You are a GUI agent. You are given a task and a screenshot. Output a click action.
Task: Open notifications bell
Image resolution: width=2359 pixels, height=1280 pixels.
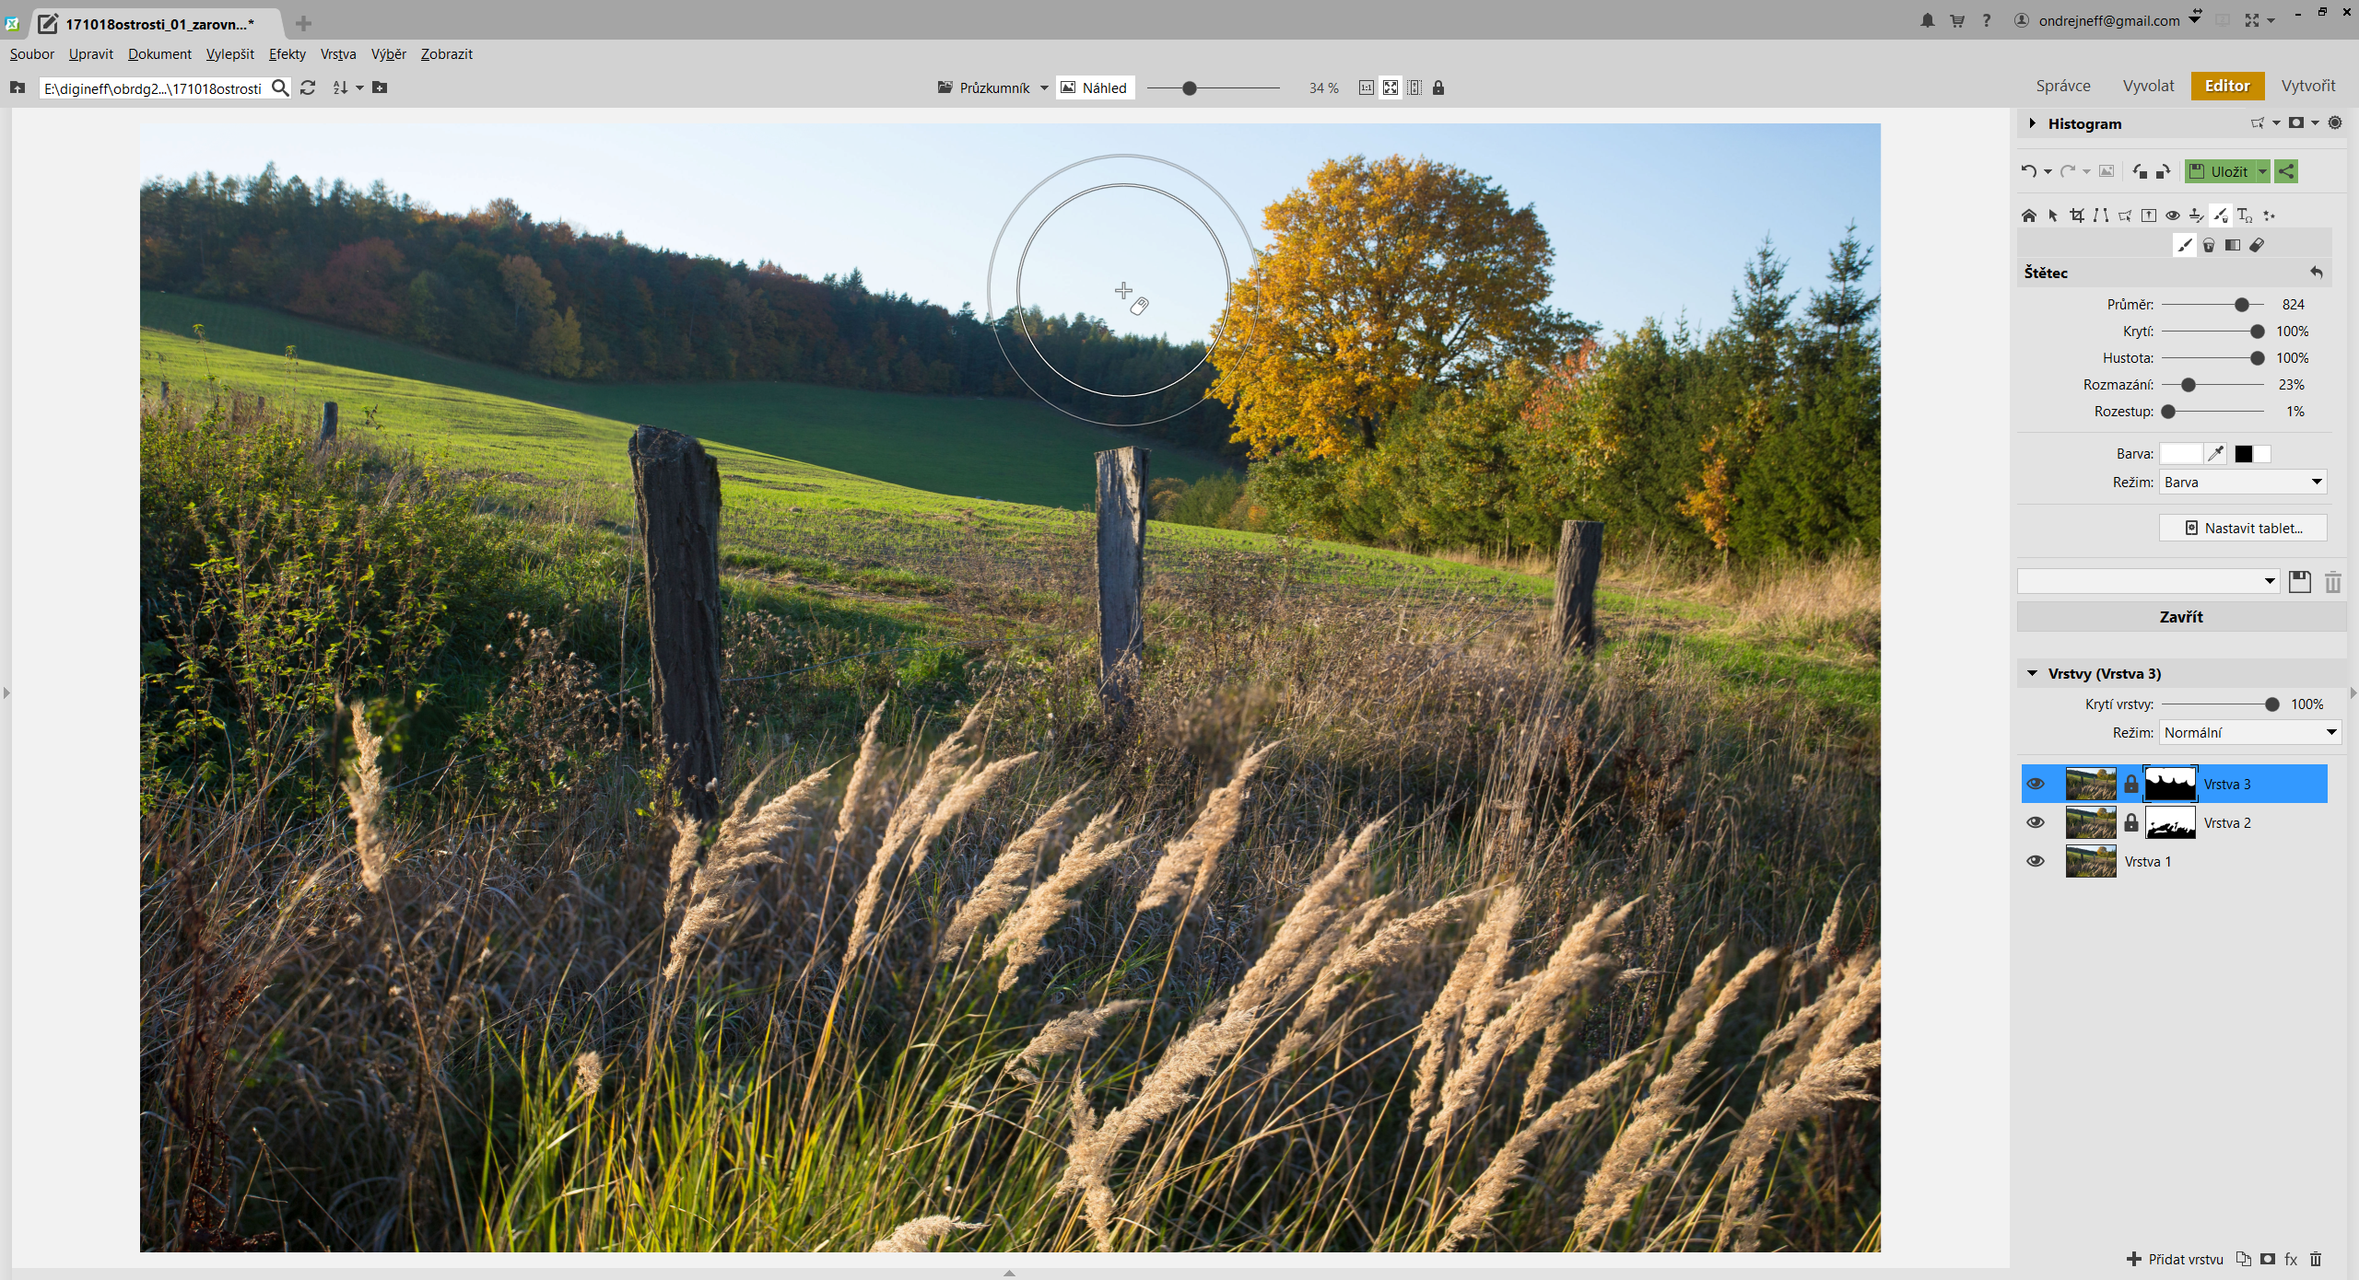click(1927, 20)
